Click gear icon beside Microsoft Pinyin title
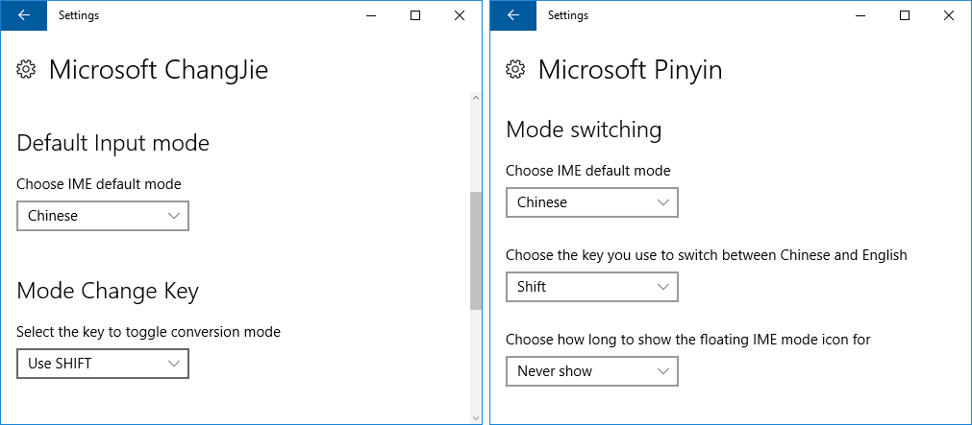 click(x=514, y=70)
